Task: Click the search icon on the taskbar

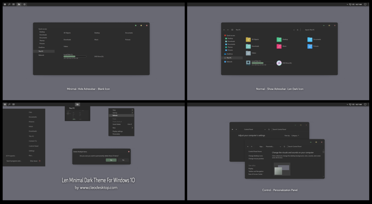Action: pos(9,4)
